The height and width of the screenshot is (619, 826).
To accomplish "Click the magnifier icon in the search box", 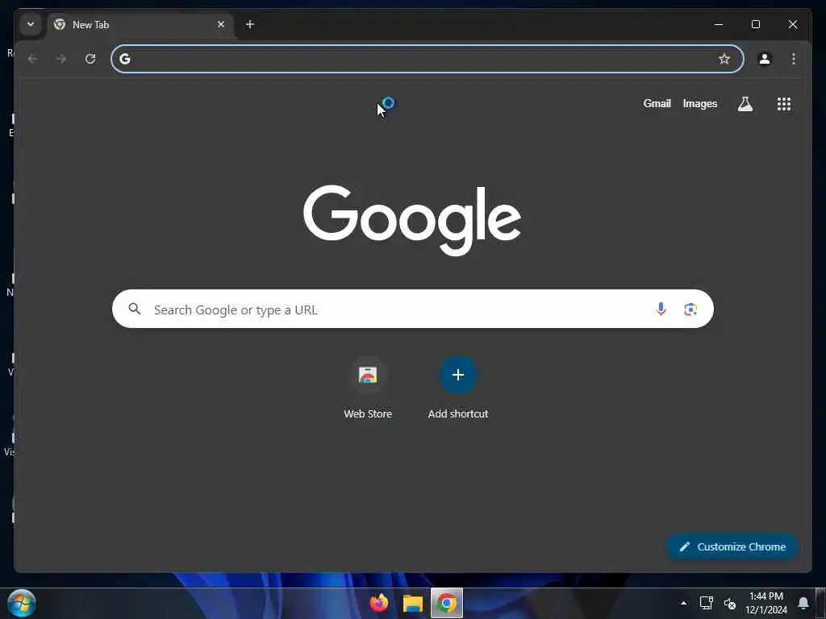I will tap(135, 309).
